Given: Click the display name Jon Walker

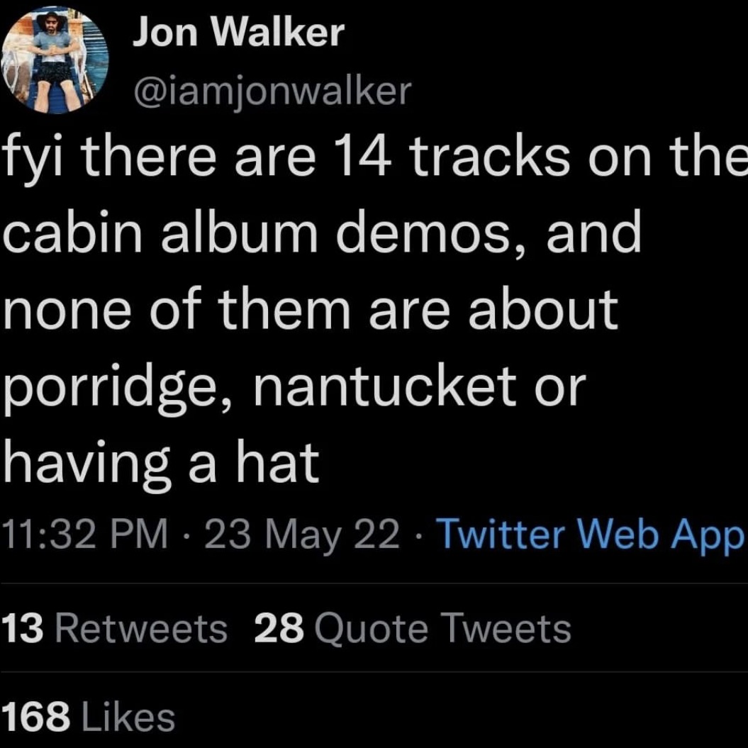Looking at the screenshot, I should (239, 33).
